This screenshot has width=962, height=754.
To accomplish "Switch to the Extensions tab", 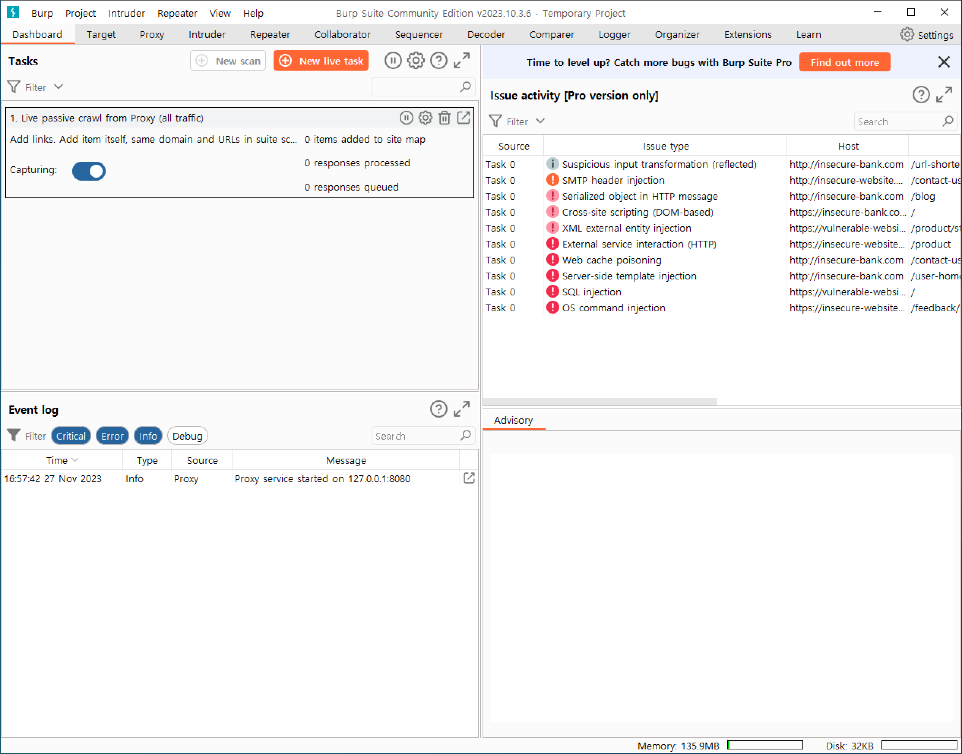I will (x=747, y=35).
